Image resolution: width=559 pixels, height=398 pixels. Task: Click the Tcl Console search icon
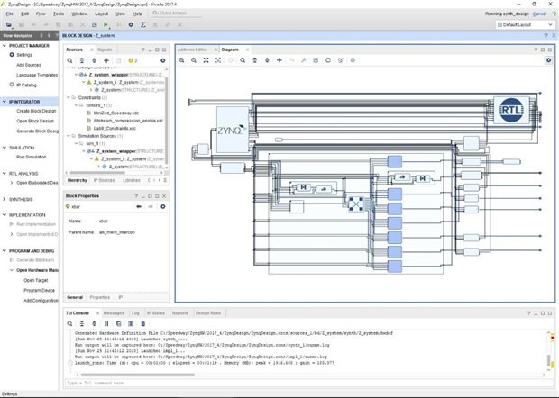69,321
